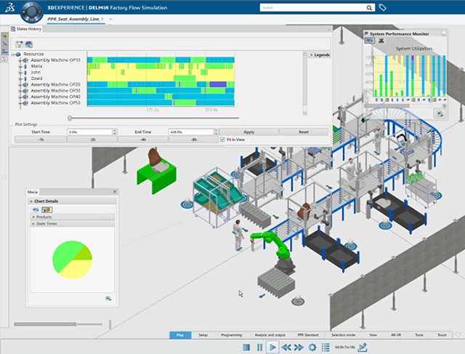Open simulation settings gear

312,347
